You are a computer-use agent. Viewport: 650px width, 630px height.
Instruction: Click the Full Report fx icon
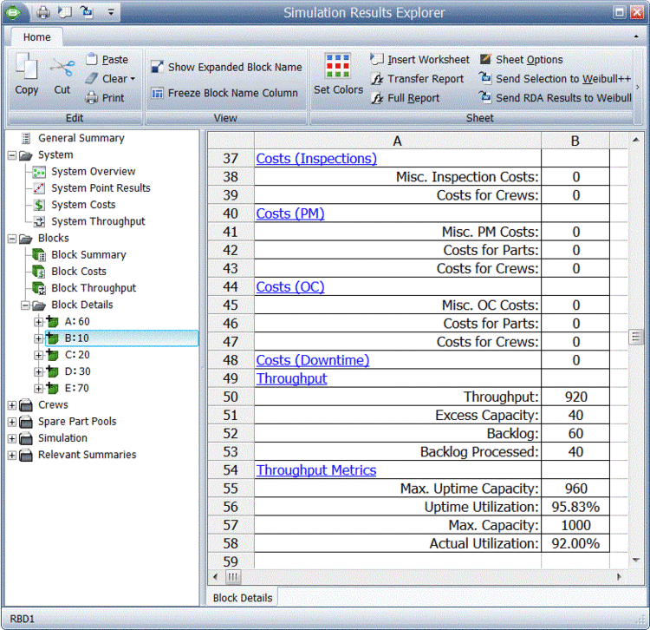(377, 98)
